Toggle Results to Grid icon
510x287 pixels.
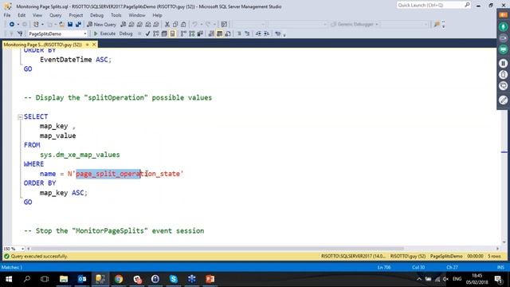(220, 33)
